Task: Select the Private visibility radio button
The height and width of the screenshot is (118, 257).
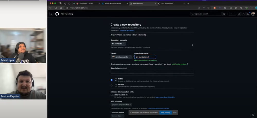Action: point(112,85)
